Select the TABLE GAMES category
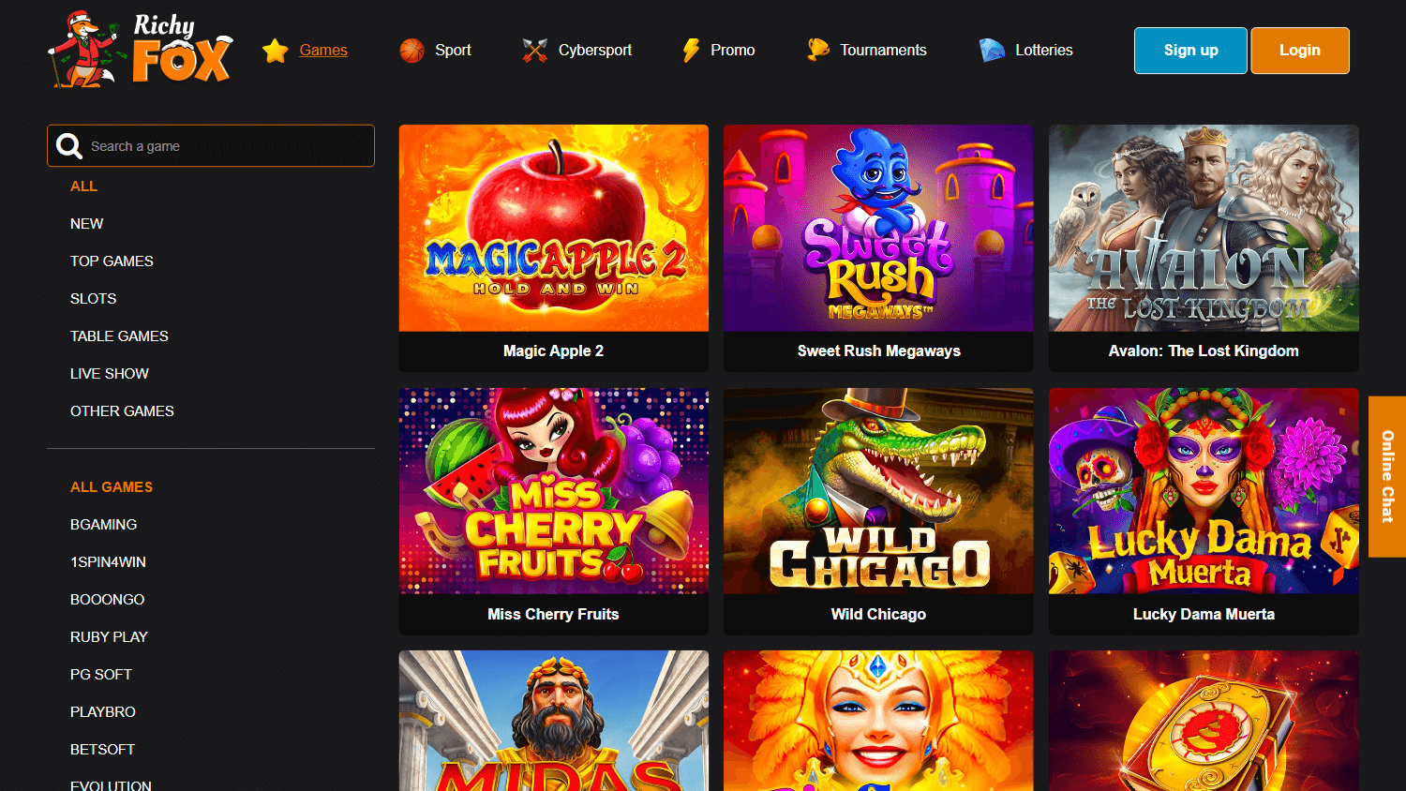Viewport: 1406px width, 791px height. pyautogui.click(x=119, y=336)
